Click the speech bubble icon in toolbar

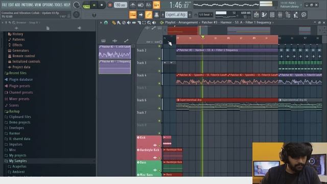coord(303,15)
